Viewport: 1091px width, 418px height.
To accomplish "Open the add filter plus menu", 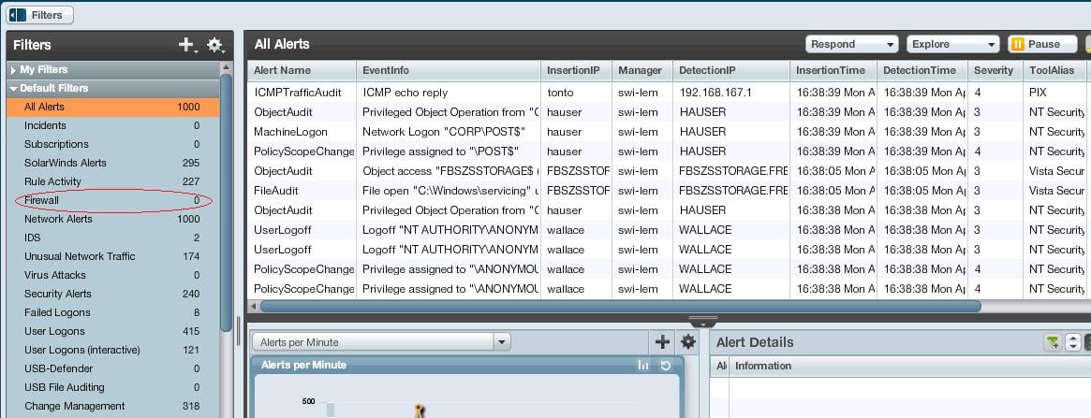I will pos(185,45).
